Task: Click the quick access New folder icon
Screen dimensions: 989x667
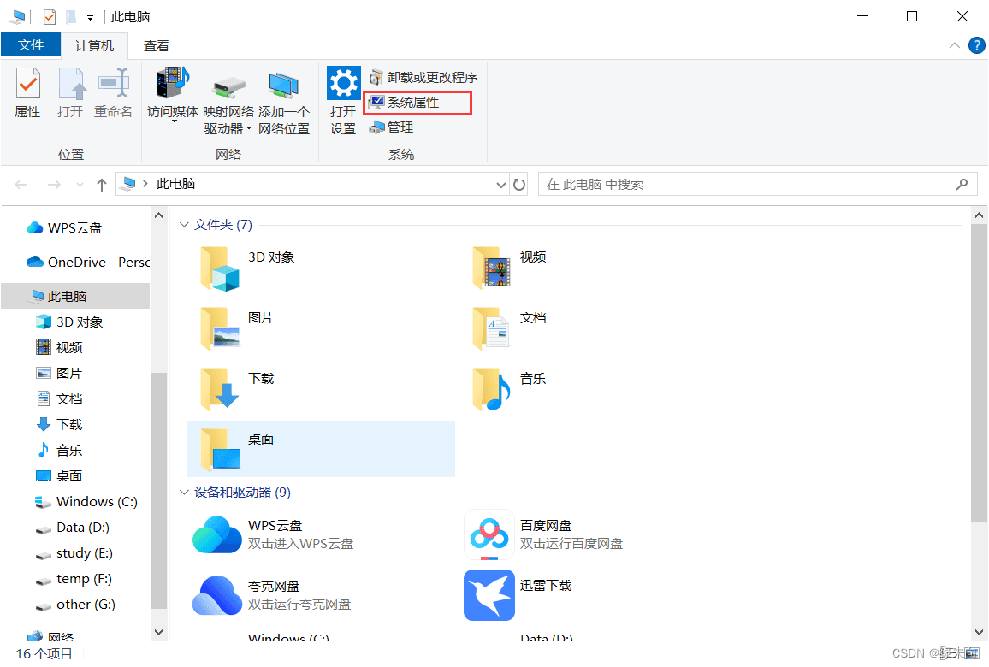Action: coord(71,17)
